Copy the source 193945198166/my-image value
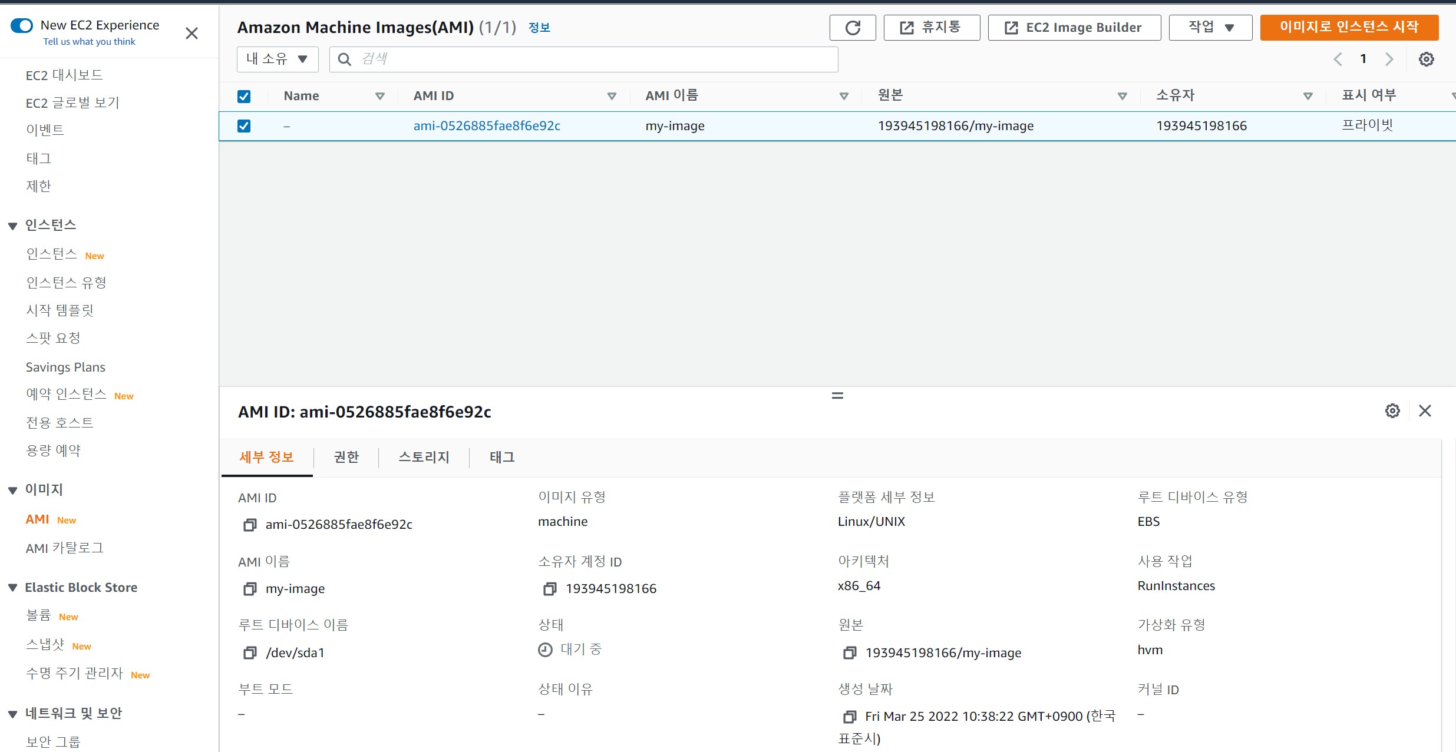Viewport: 1456px width, 752px height. 850,652
